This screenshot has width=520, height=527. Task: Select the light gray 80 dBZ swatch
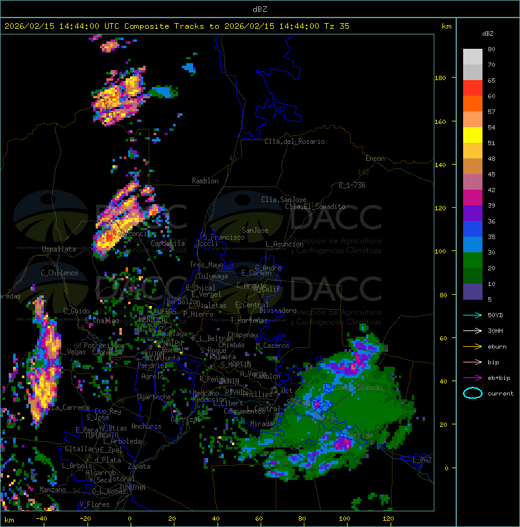click(x=472, y=56)
